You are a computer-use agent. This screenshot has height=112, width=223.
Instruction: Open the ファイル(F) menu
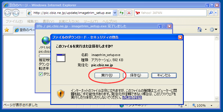tap(14, 21)
